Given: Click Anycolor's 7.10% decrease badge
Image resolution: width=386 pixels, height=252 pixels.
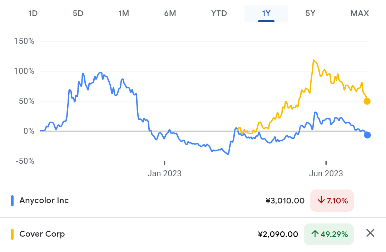Looking at the screenshot, I should [x=332, y=201].
